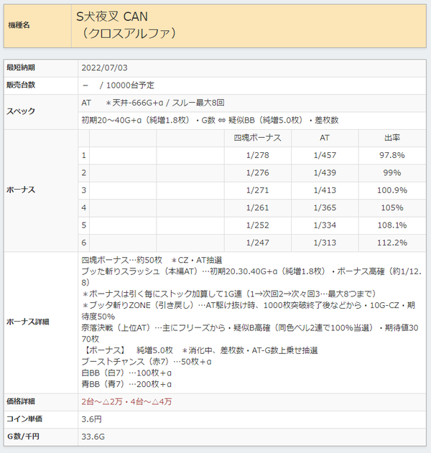This screenshot has height=453, width=431.
Task: Click the delivery date '2022/07/03'
Action: (104, 68)
